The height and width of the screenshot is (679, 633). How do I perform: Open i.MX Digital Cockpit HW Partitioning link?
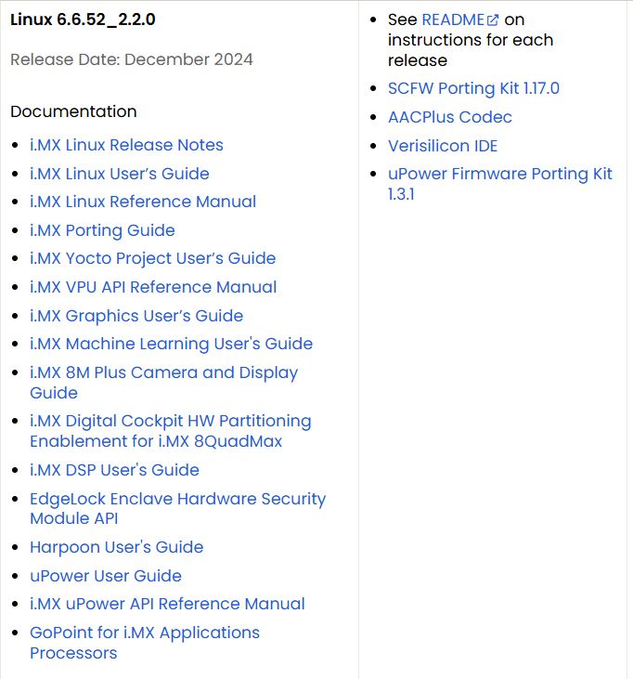[171, 431]
